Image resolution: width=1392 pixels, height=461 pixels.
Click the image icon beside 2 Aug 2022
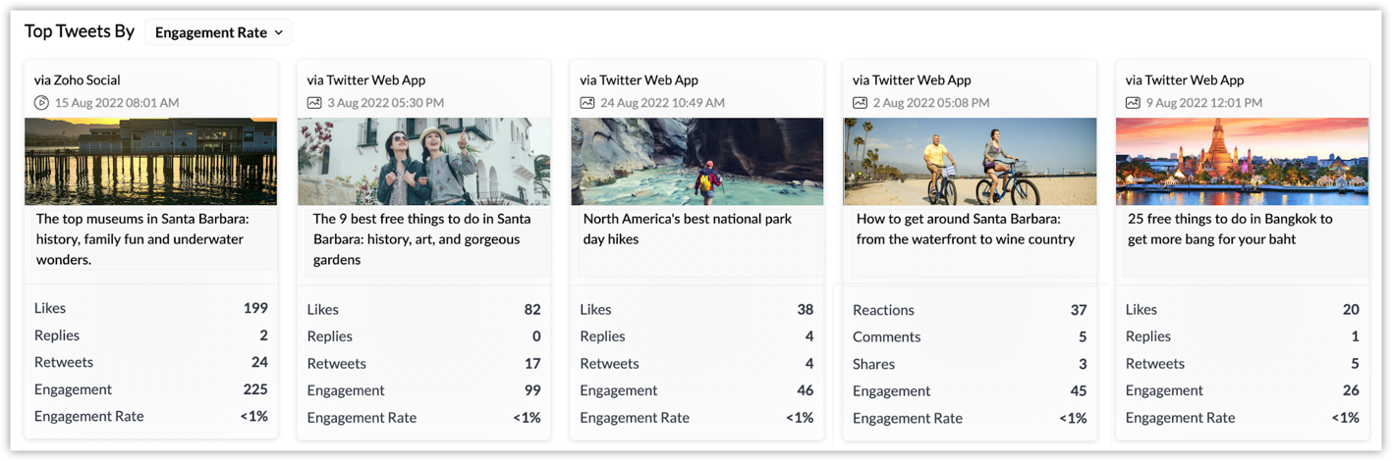point(860,103)
